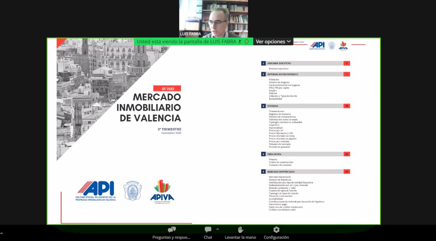Screen dimensions: 436x241
Task: Click the Precio ofertado en alquiler entry
Action: point(283,139)
